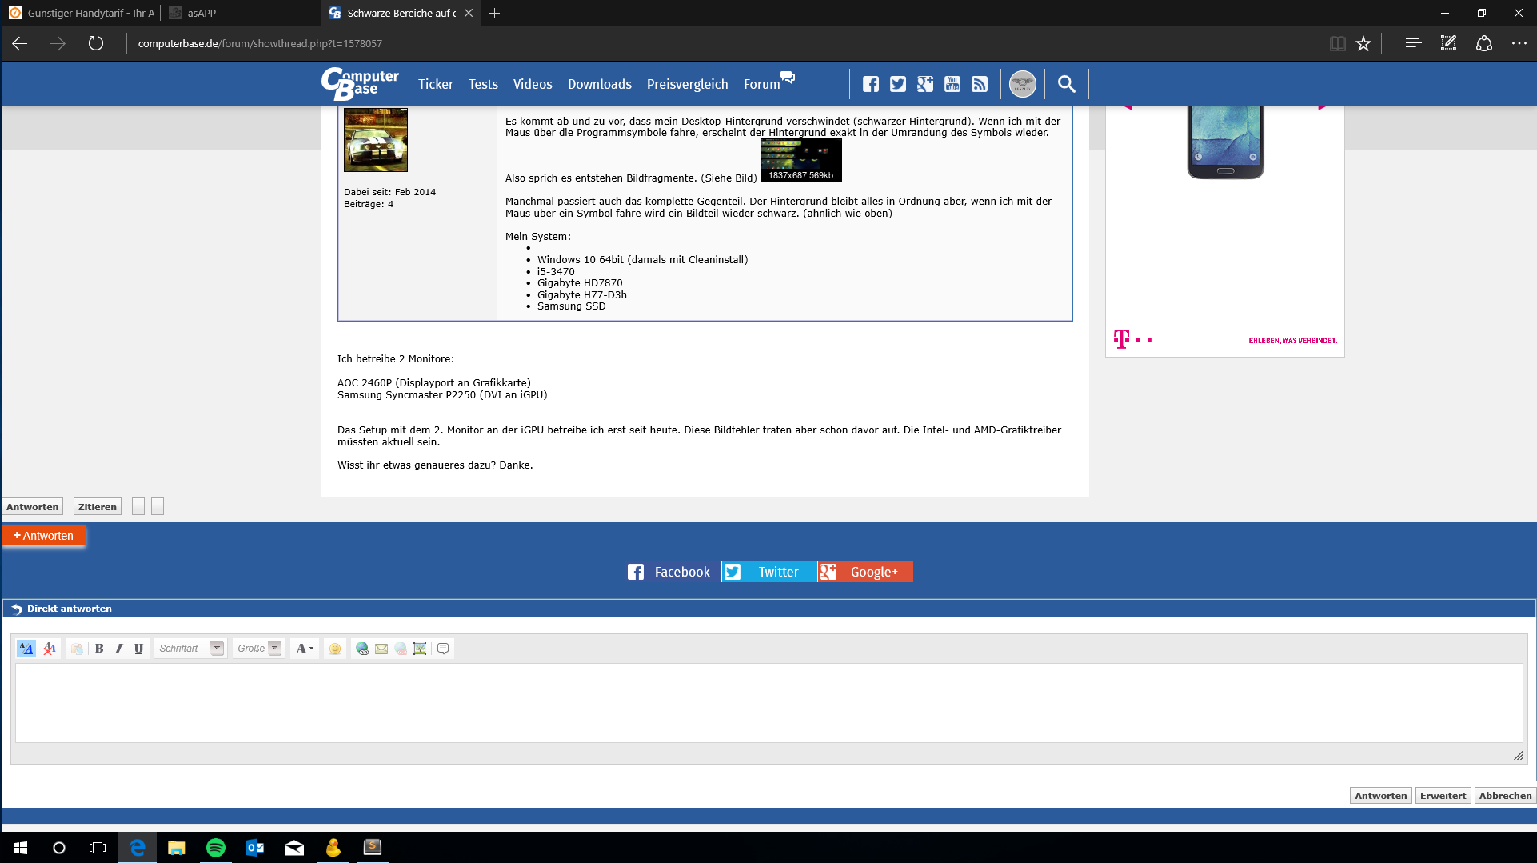1537x863 pixels.
Task: Open the attached 1837x687 image thumbnail
Action: 800,160
